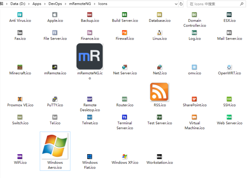Select the PuTTY.ico file icon
The width and height of the screenshot is (248, 178).
(55, 99)
